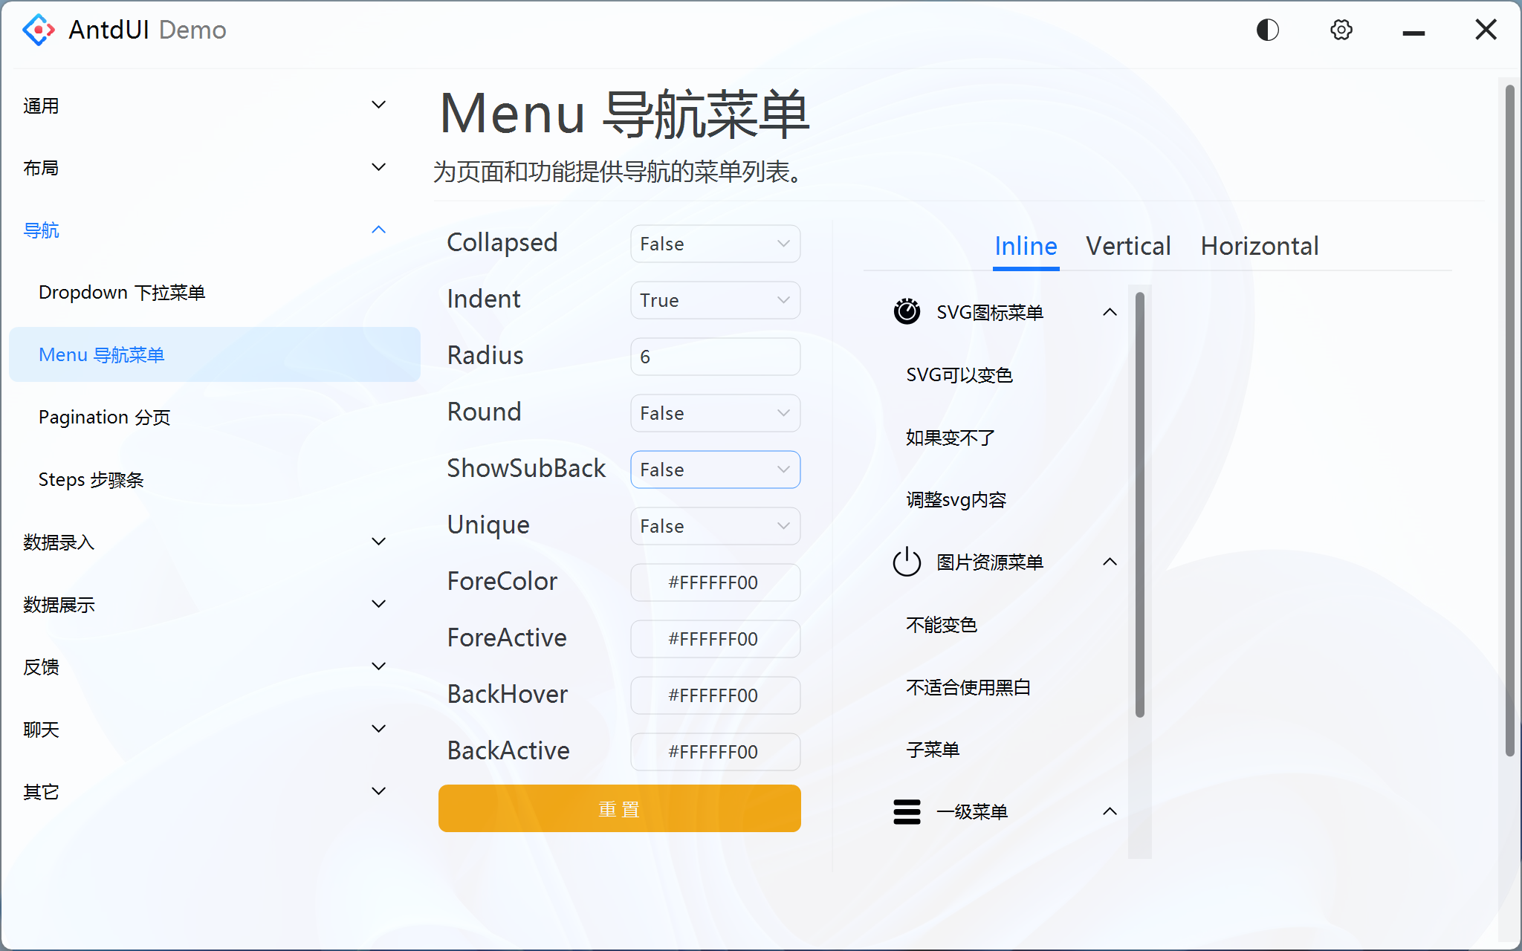Toggle the dark mode theme icon
Image resolution: width=1522 pixels, height=951 pixels.
[x=1267, y=30]
